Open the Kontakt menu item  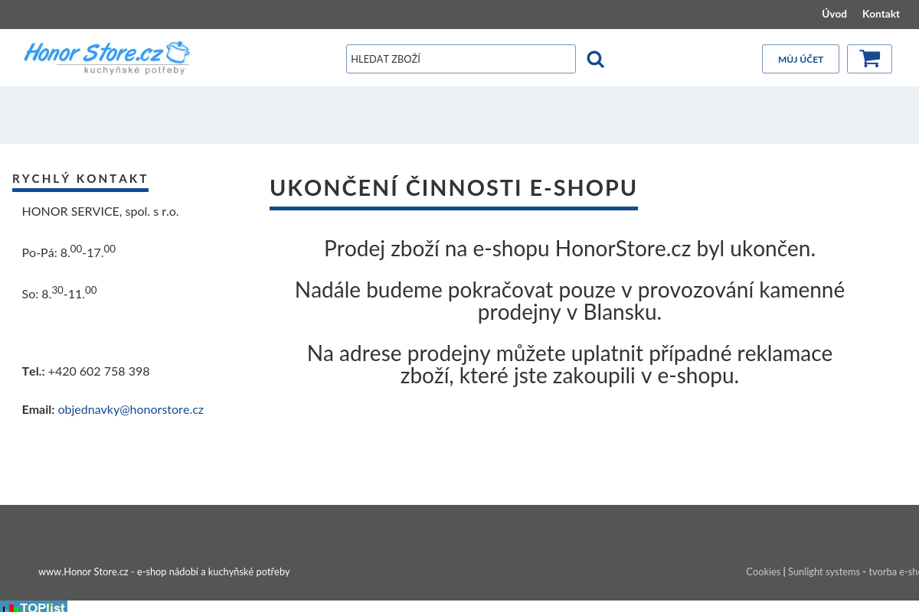[881, 14]
